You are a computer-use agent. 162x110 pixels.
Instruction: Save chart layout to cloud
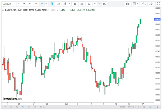point(151,4)
